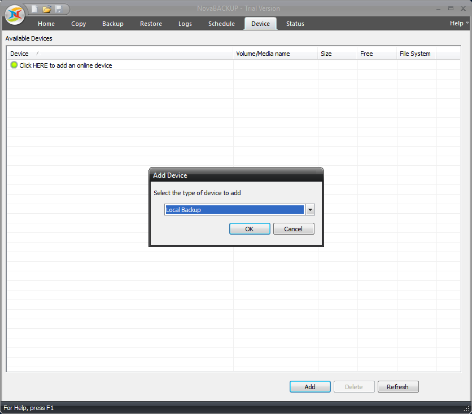Switch to the Home tab
Screen dimensions: 472x414
(46, 24)
